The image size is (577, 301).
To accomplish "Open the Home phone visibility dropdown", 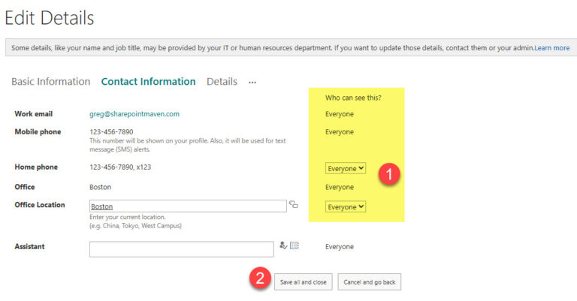I will pyautogui.click(x=345, y=168).
